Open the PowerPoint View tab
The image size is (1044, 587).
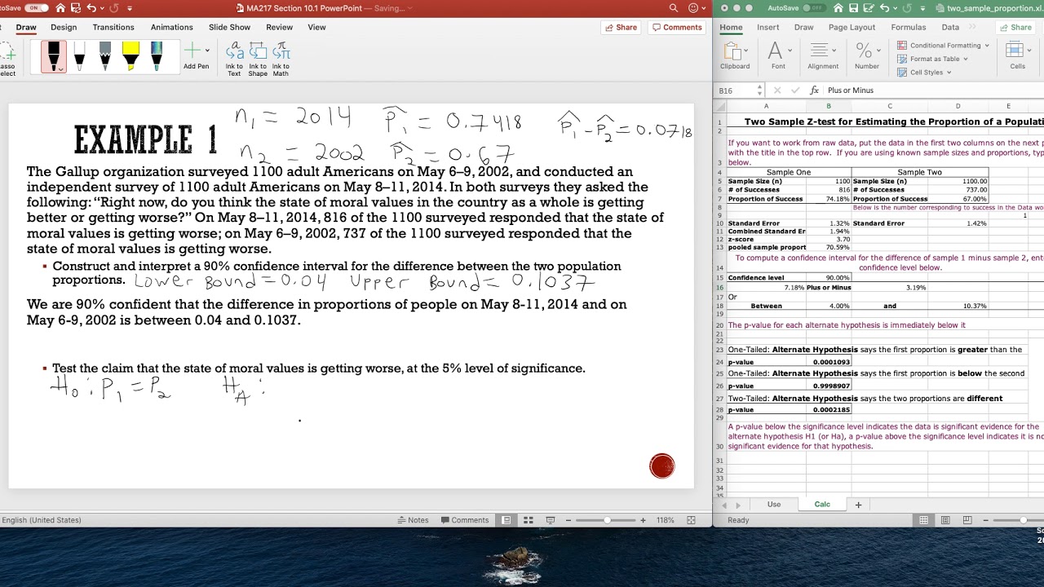[x=316, y=27]
